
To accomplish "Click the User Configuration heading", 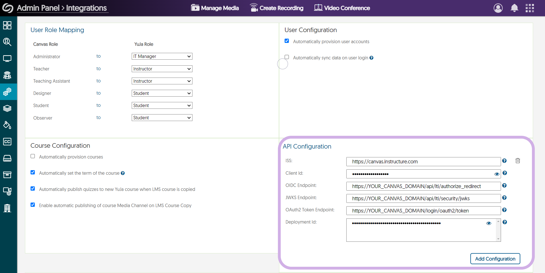I will pos(311,30).
